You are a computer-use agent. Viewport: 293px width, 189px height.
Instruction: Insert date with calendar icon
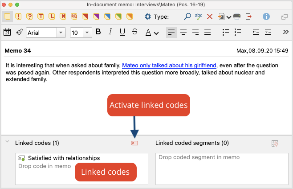(7, 33)
